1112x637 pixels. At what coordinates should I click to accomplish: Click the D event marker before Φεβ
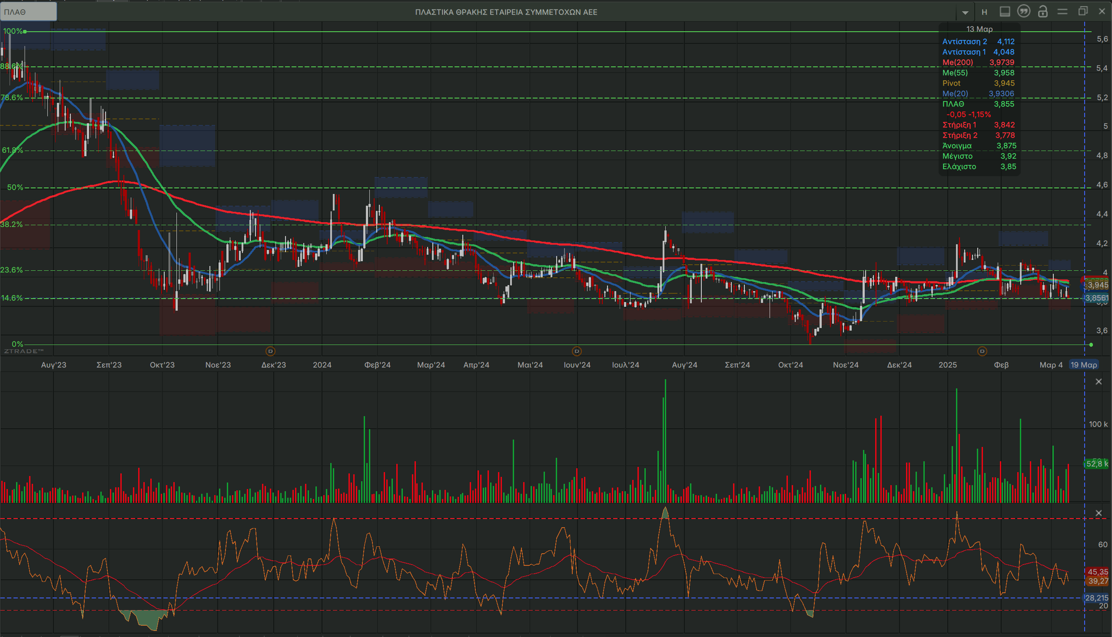coord(982,351)
